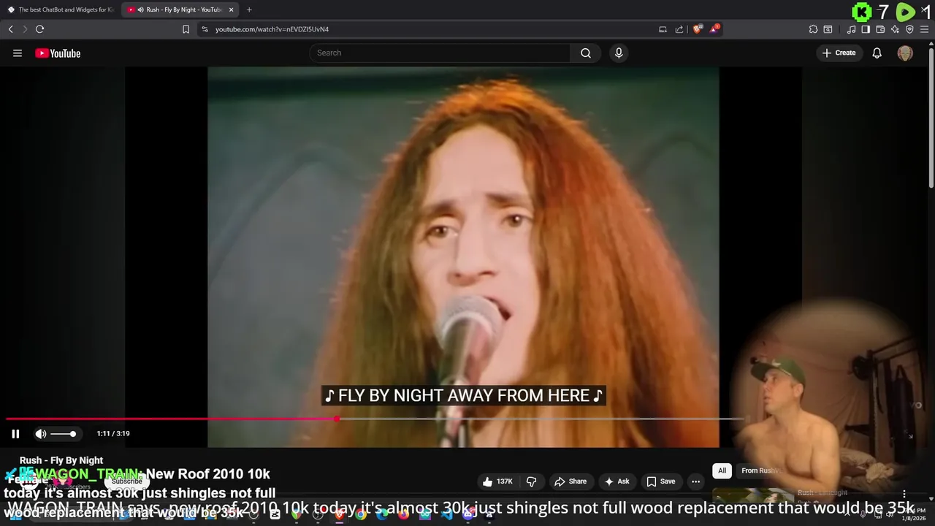Pause the video playback
The height and width of the screenshot is (526, 935).
point(15,434)
